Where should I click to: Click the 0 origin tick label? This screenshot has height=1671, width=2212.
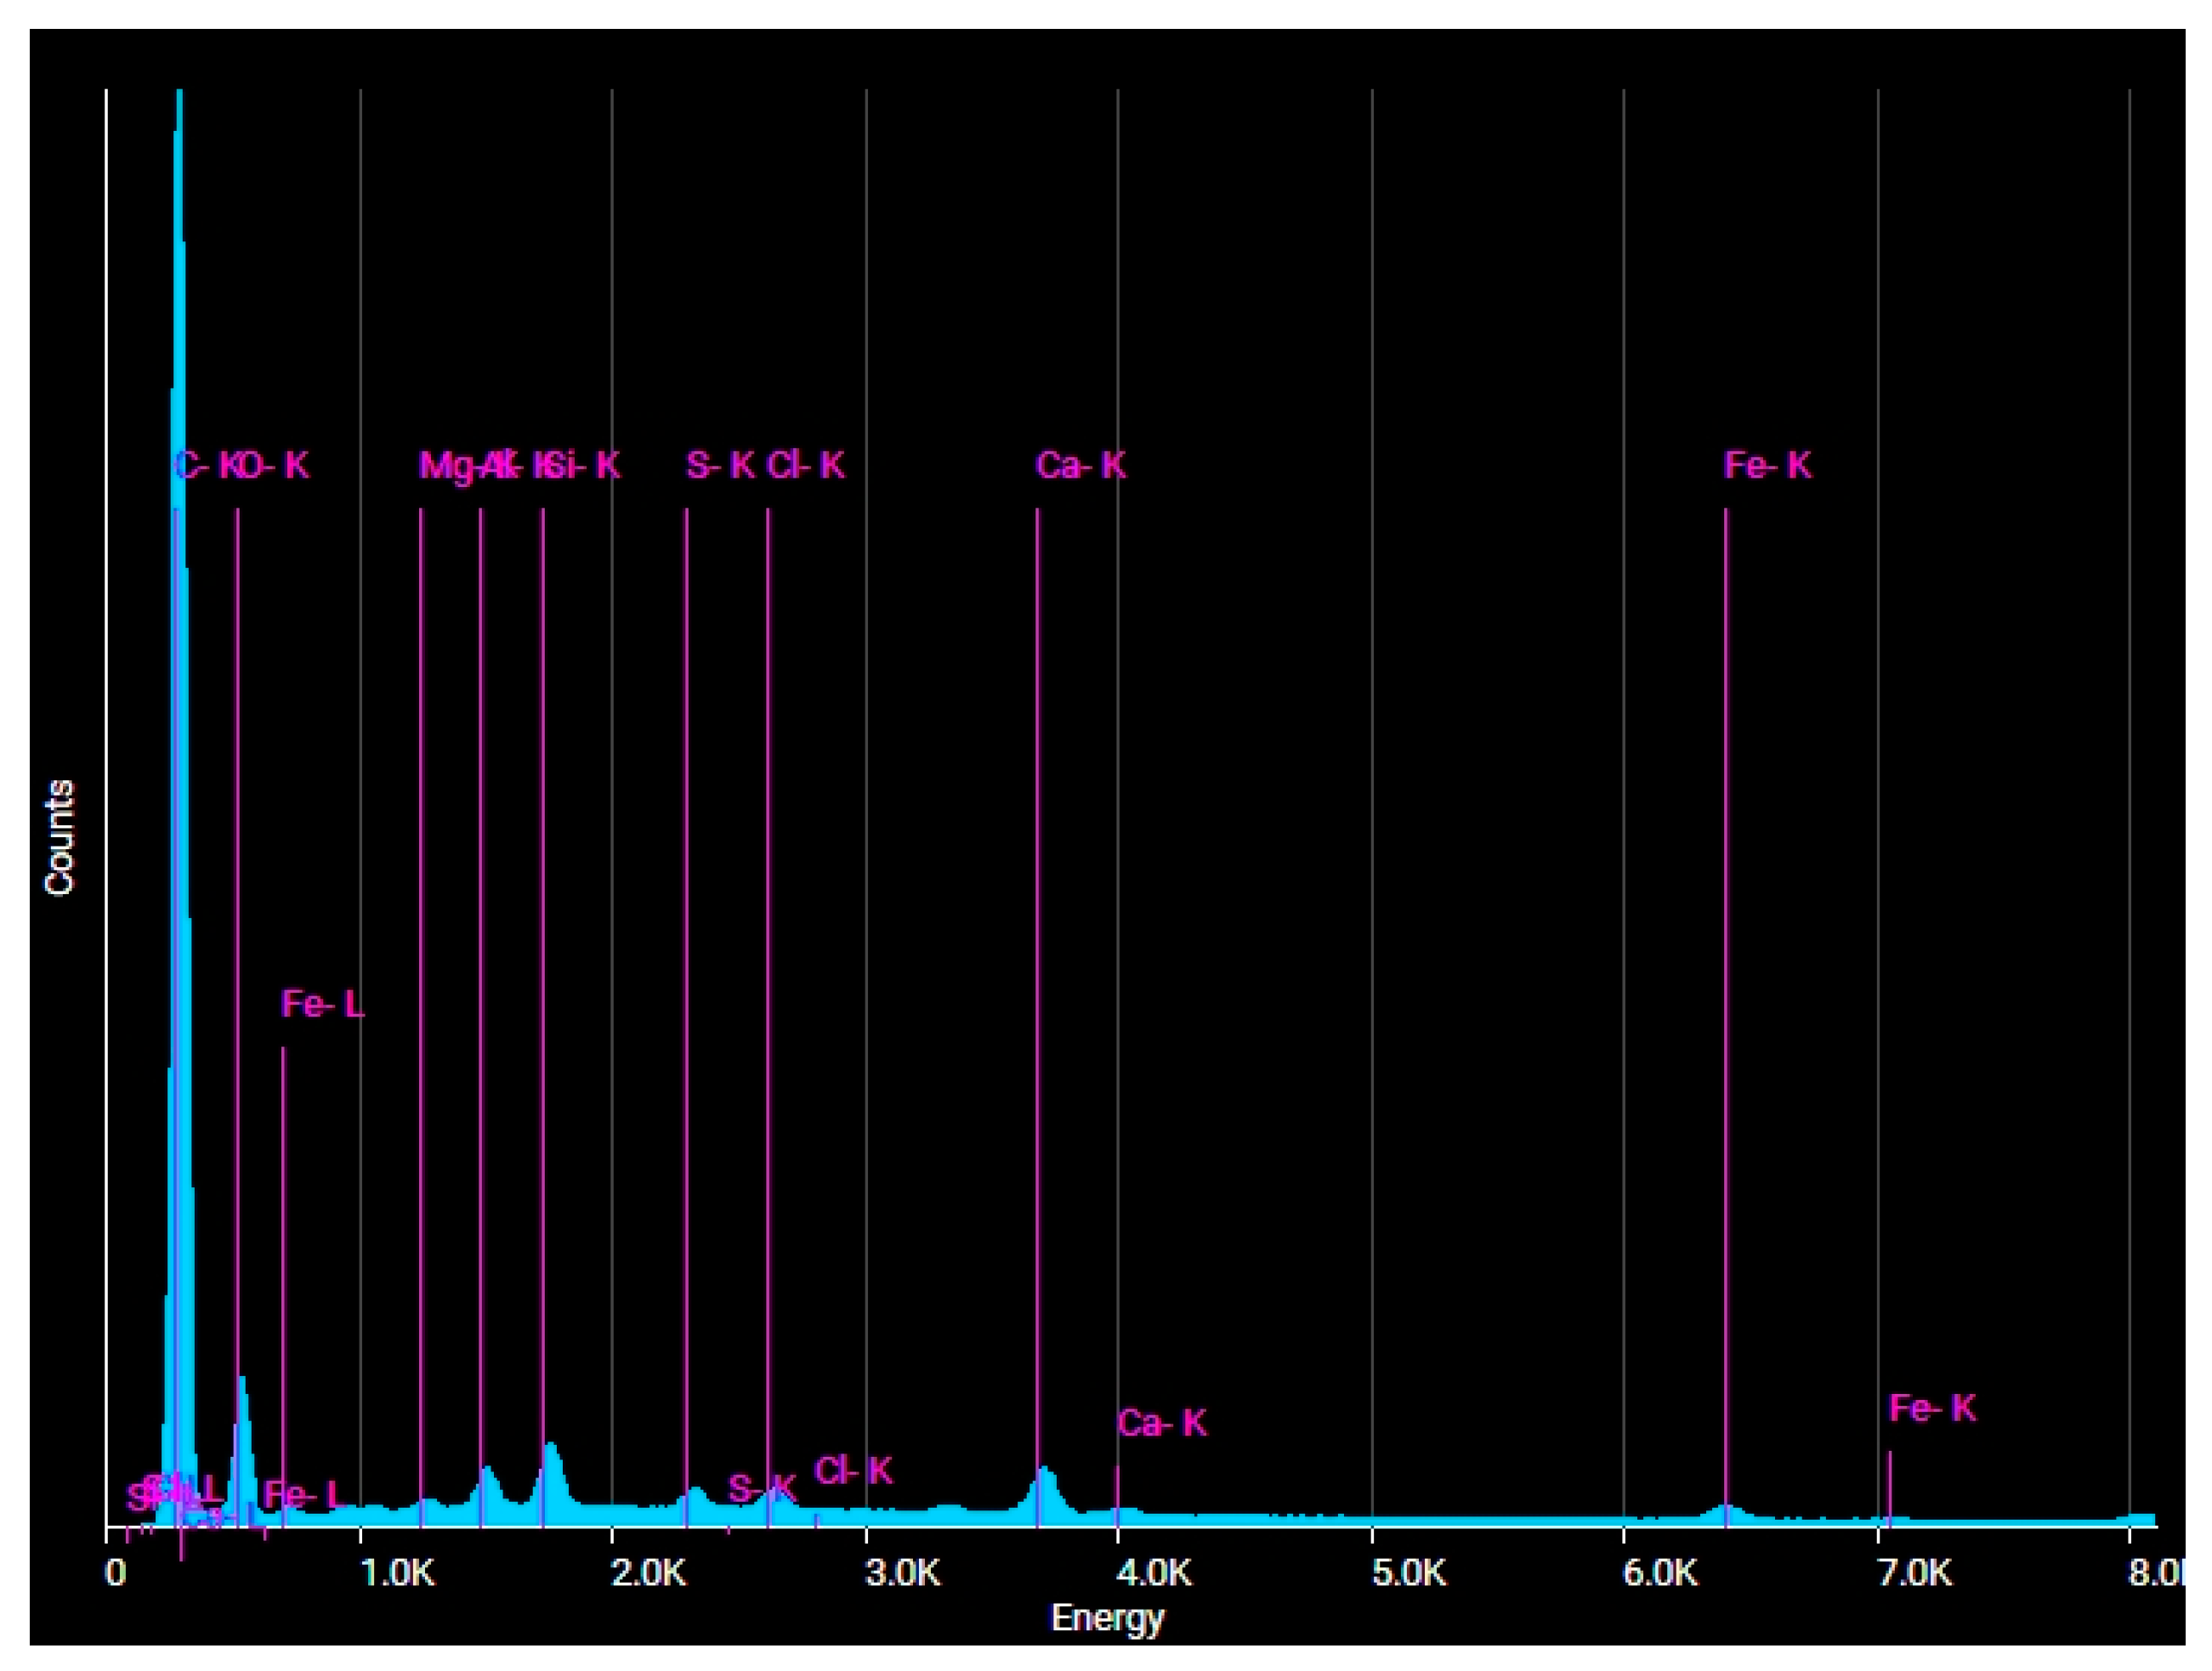click(115, 1573)
